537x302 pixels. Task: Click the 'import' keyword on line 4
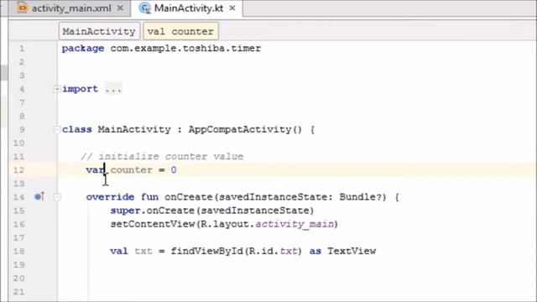click(x=80, y=89)
